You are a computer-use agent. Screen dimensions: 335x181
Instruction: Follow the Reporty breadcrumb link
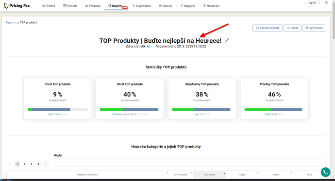click(x=11, y=22)
